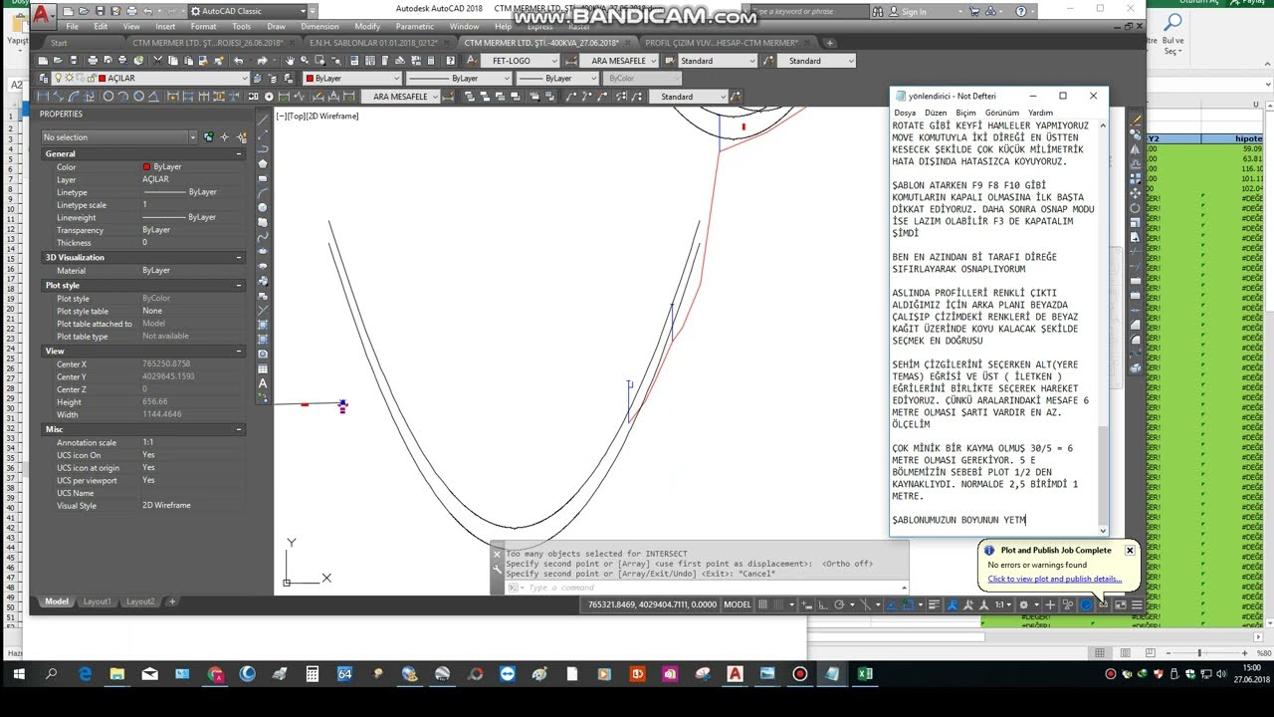Screen dimensions: 1274x717
Task: Toggle Polar Tracking in status bar
Action: point(839,604)
